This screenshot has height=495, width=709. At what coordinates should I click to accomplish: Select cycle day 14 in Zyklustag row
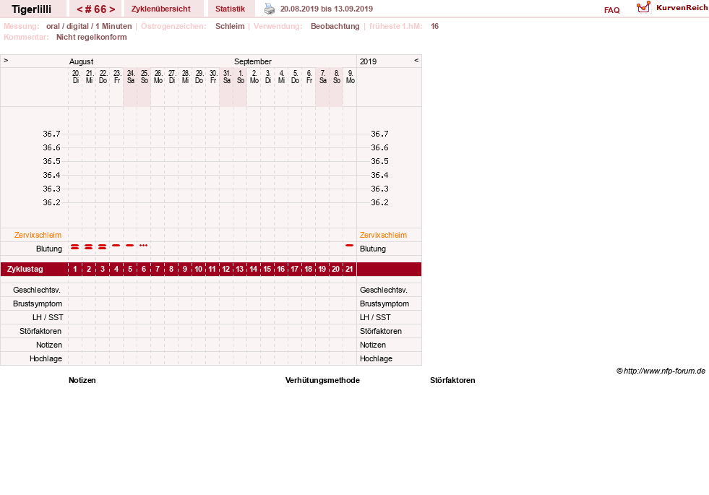(x=253, y=269)
